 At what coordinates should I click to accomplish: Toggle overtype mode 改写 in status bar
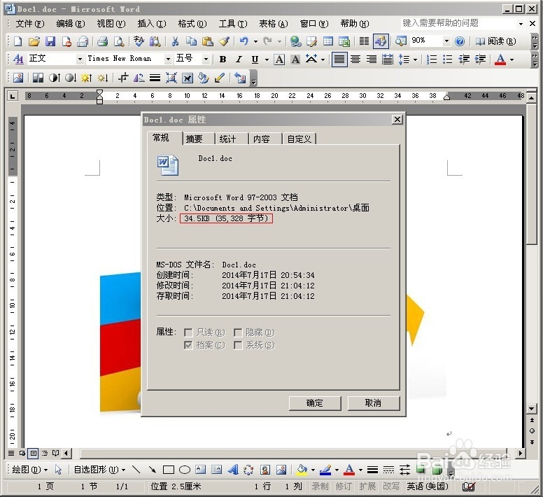point(391,486)
